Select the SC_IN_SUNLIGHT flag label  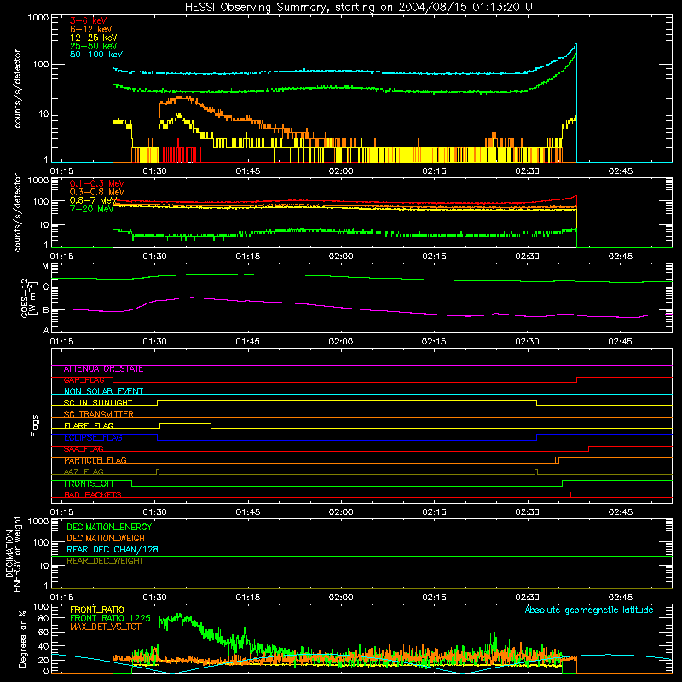[98, 402]
